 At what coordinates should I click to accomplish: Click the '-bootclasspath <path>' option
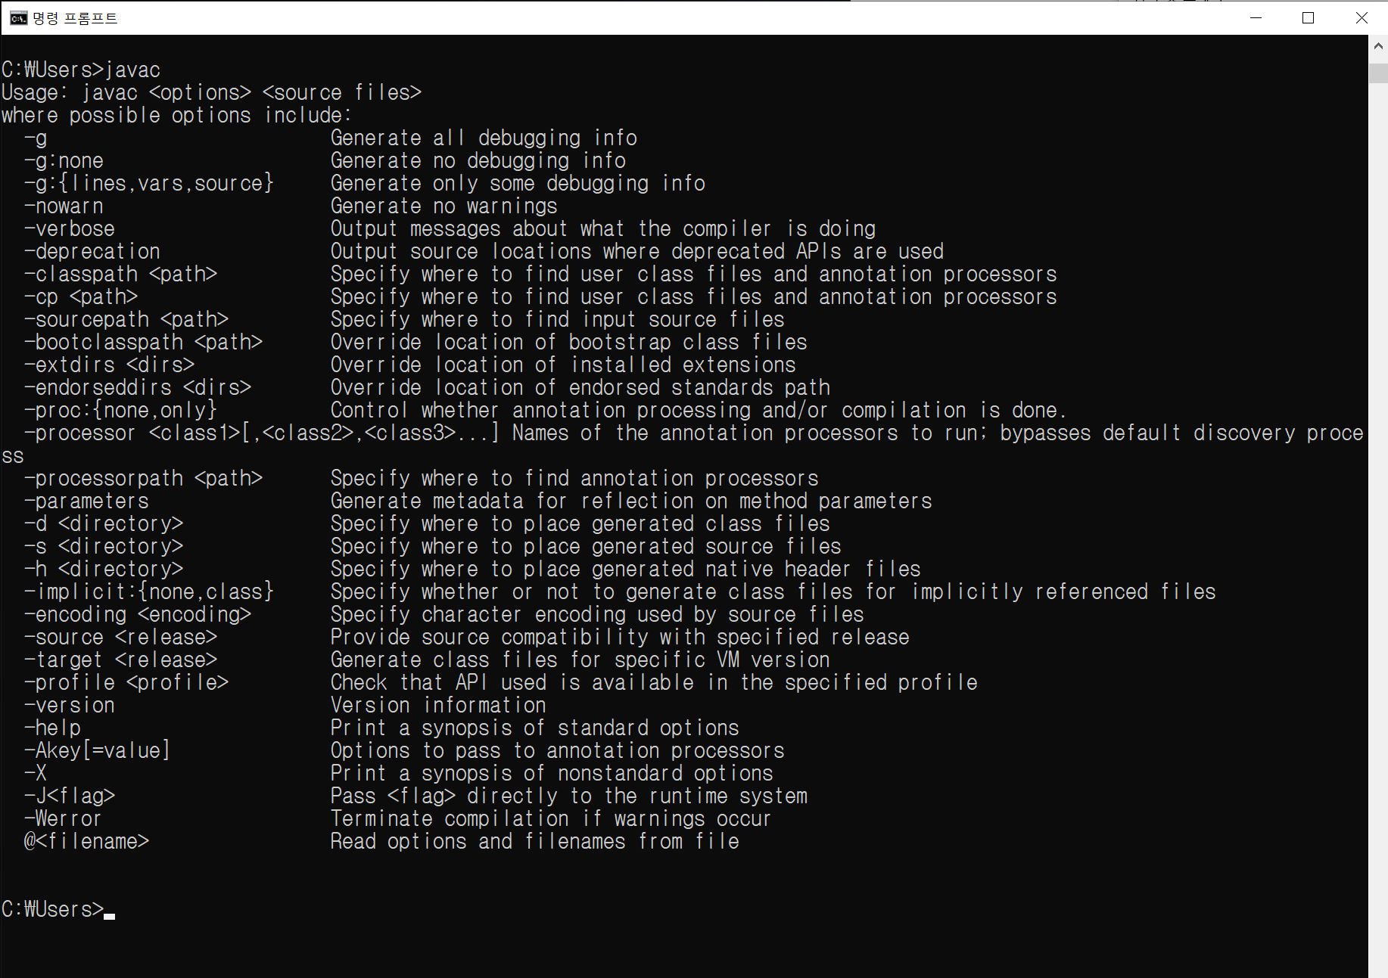click(143, 343)
